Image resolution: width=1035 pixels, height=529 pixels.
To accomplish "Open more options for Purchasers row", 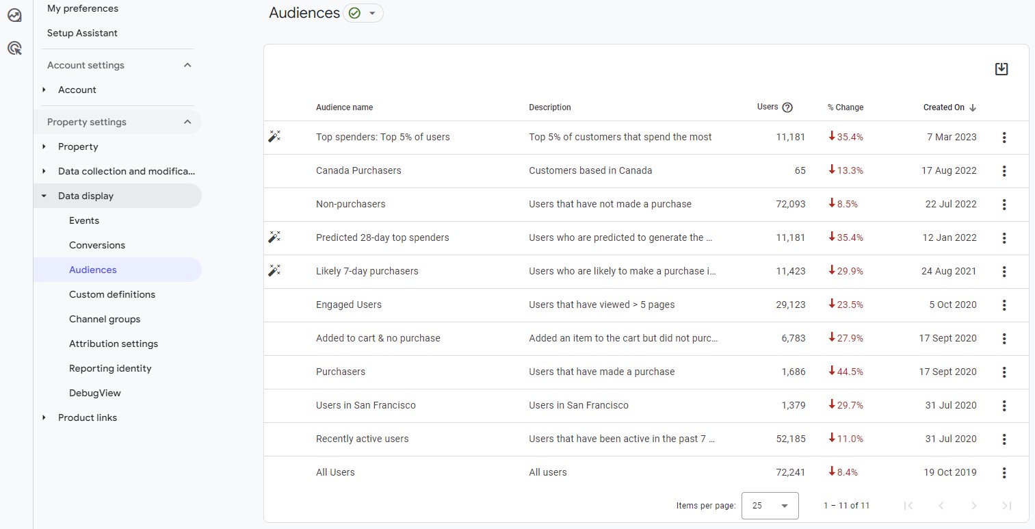I will tap(1004, 372).
